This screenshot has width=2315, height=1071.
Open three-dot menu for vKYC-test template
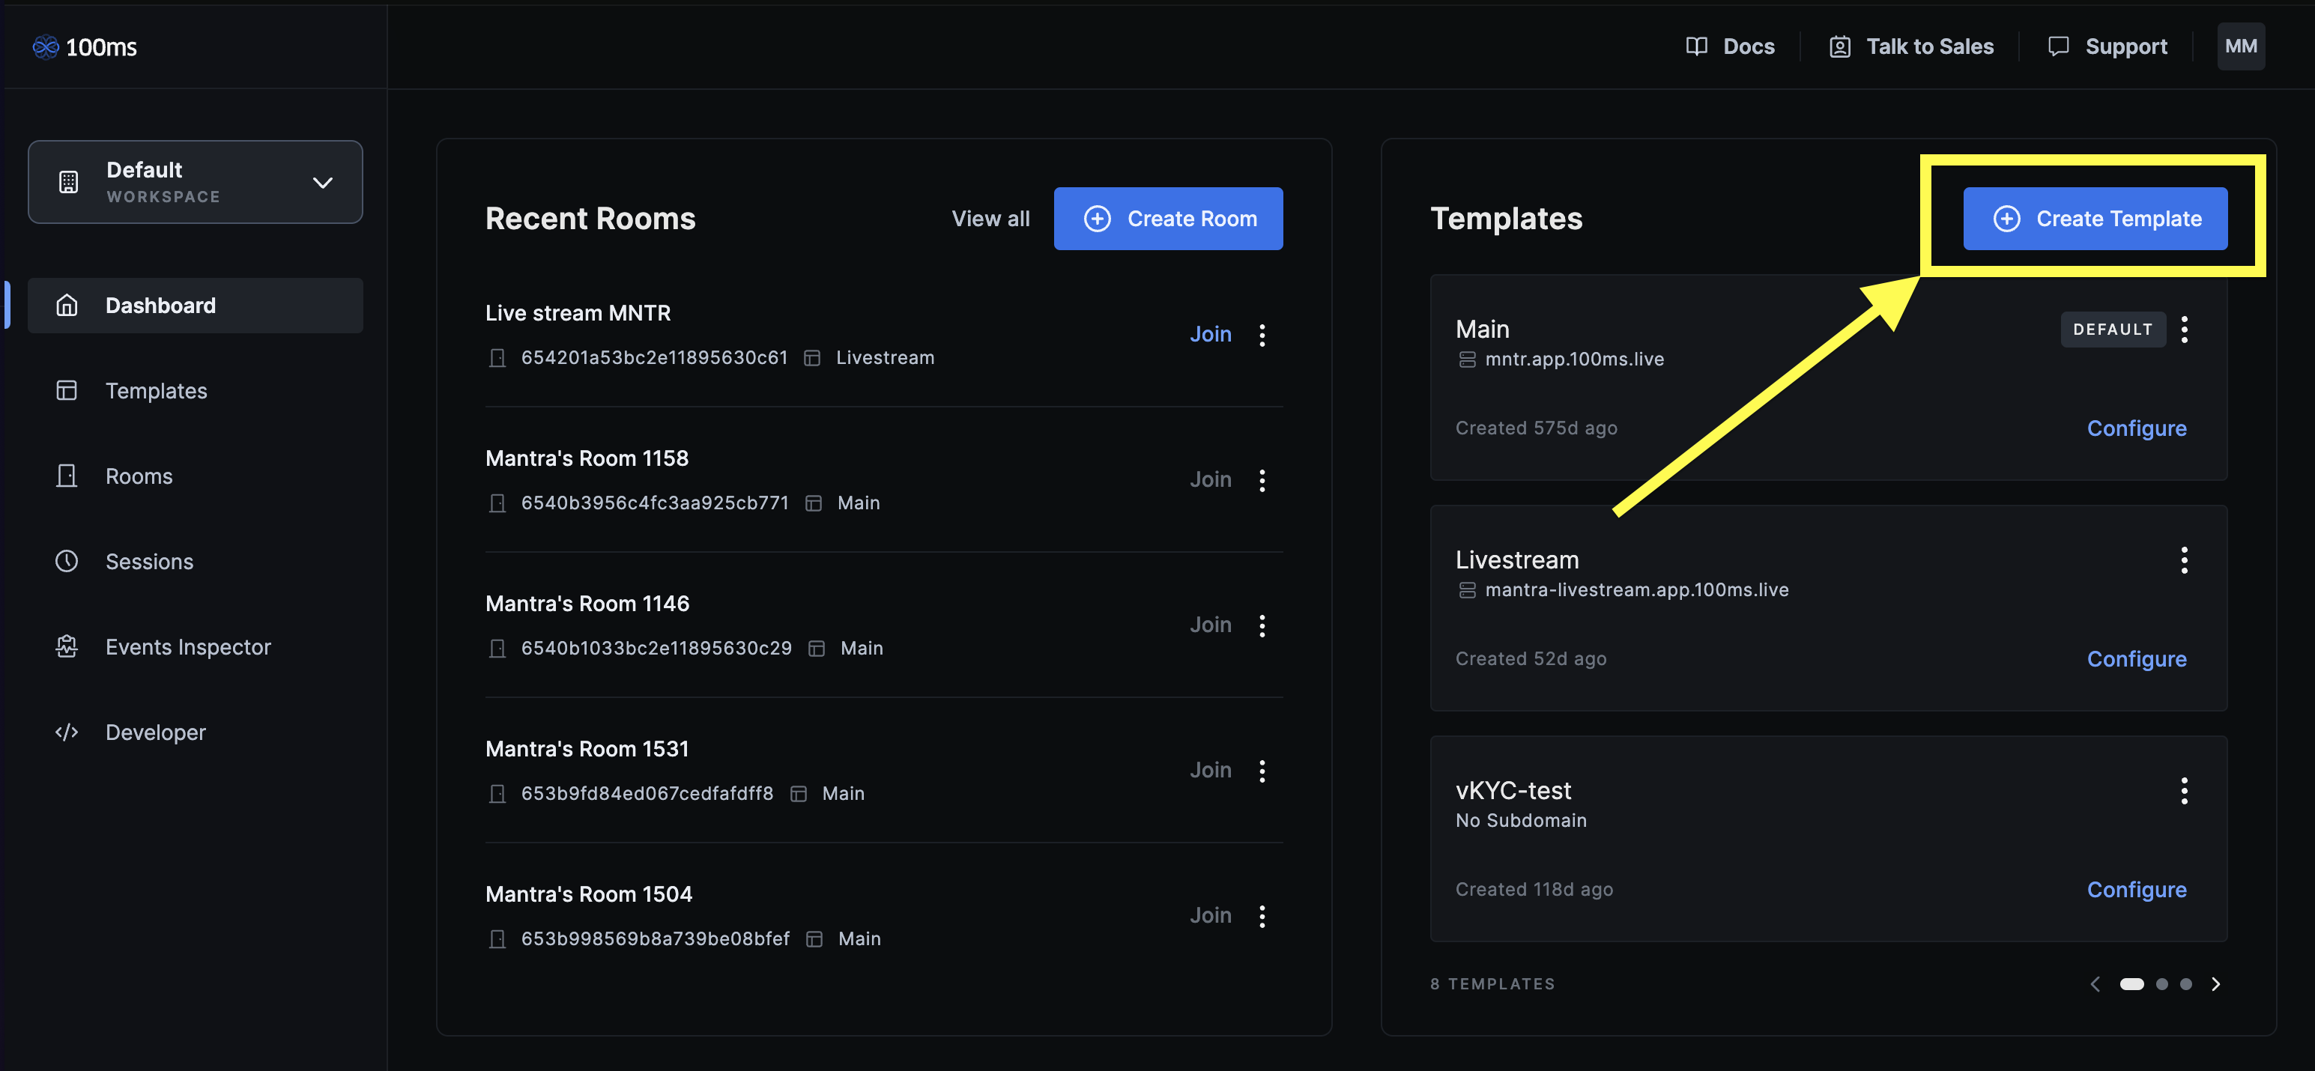tap(2184, 791)
